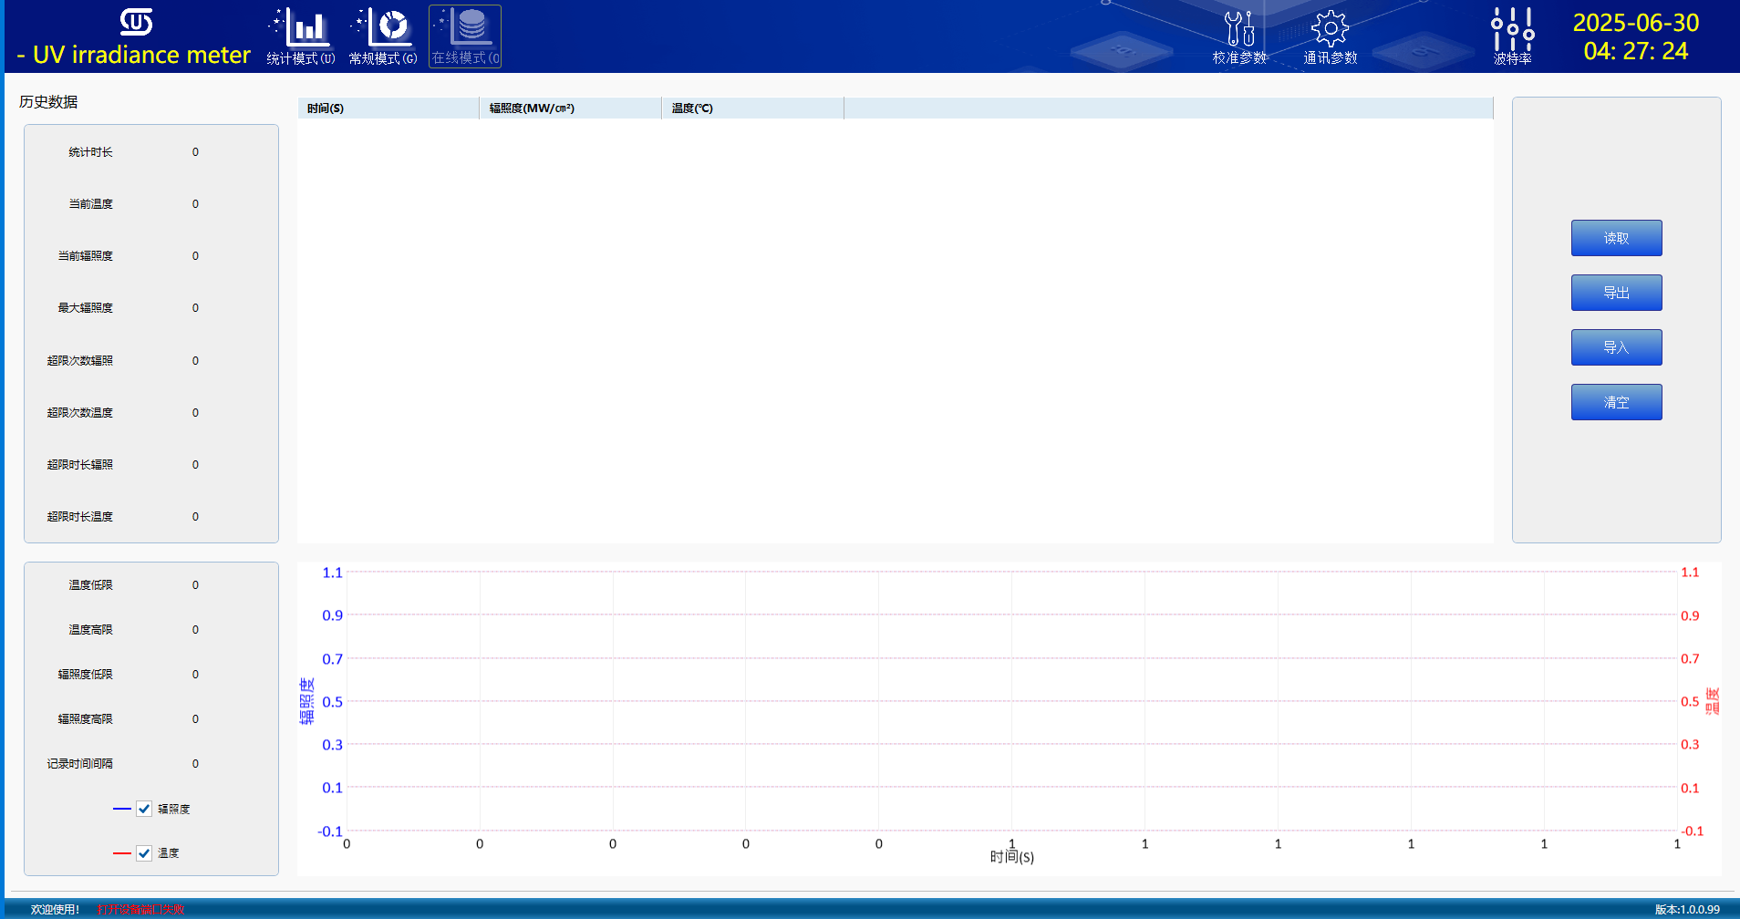Screen dimensions: 1740x919
Task: Toggle the 温度 curve checkbox
Action: coord(144,853)
